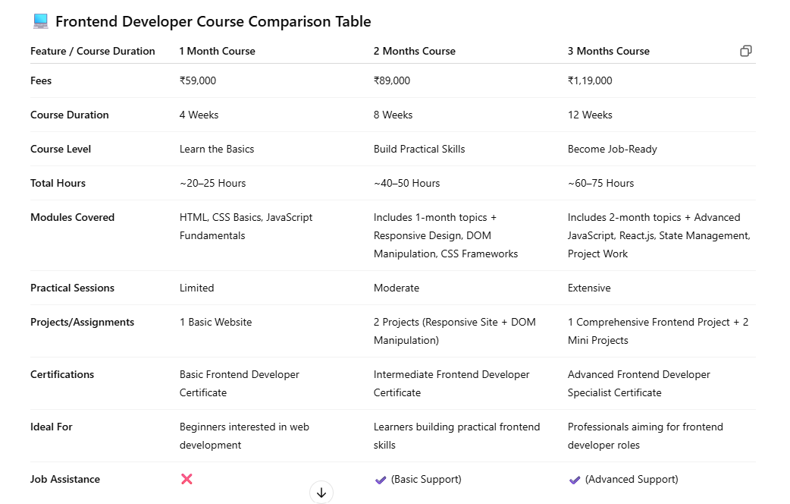
Task: Click the ₹59,000 fee cell
Action: [198, 80]
